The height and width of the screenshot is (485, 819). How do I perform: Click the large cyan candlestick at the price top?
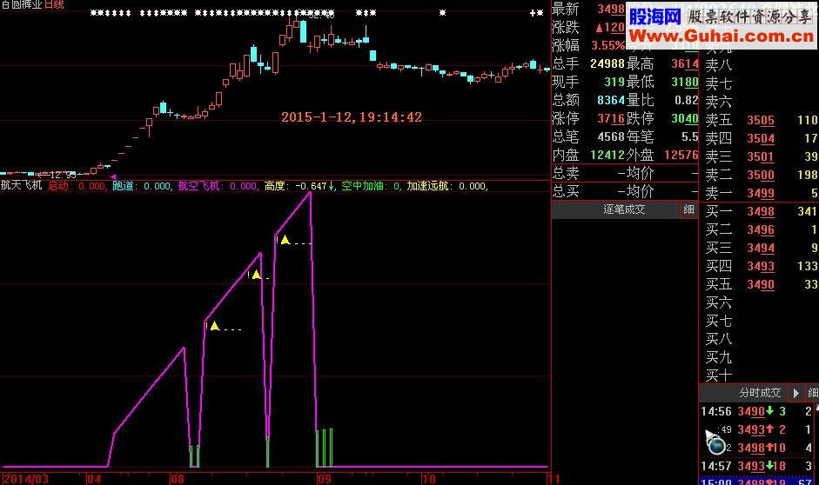click(x=303, y=32)
